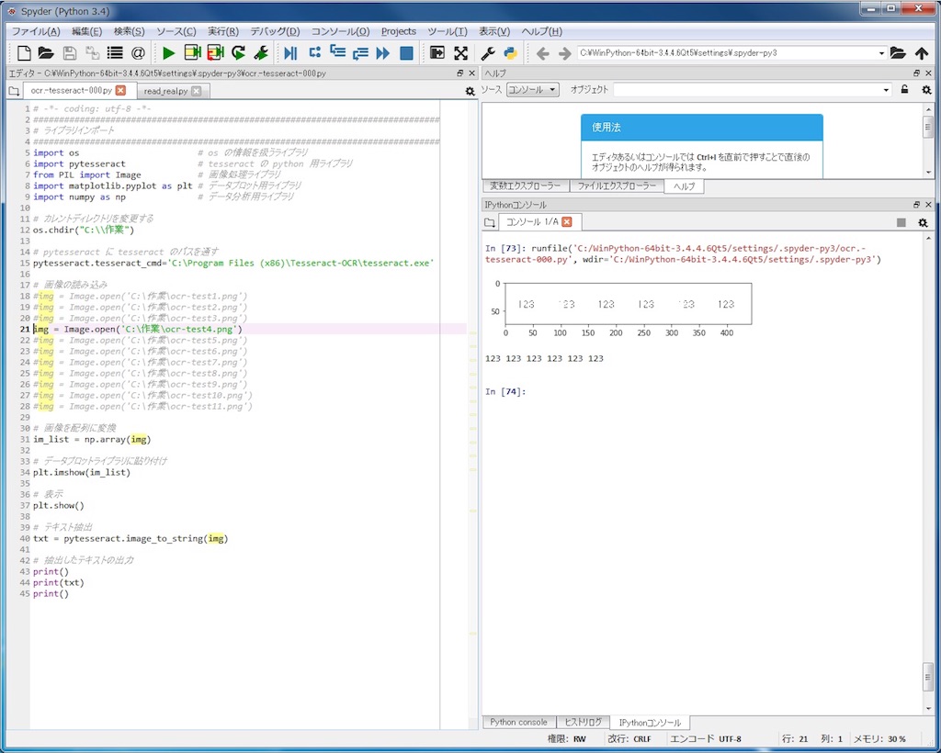This screenshot has width=941, height=753.
Task: Click the green Run file button
Action: tap(168, 53)
